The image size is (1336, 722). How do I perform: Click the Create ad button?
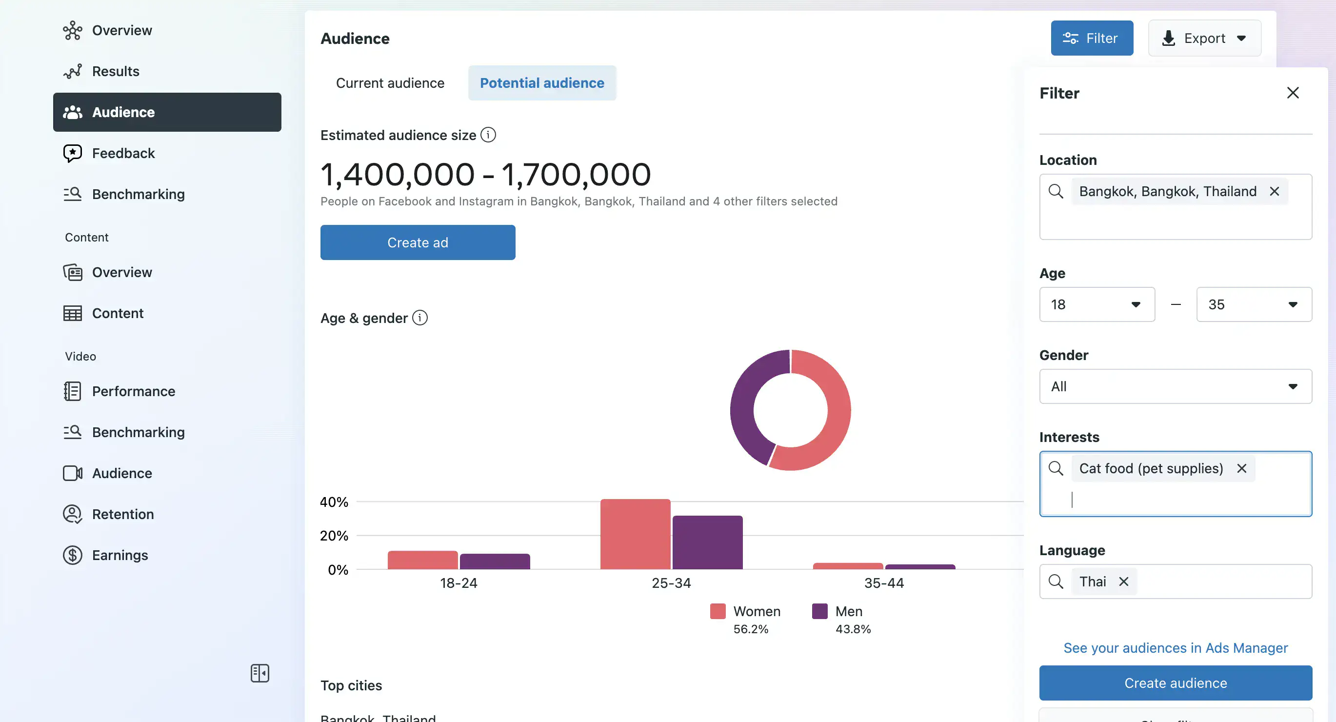pos(418,242)
